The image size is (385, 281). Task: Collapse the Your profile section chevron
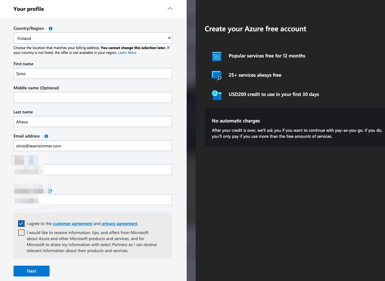point(170,9)
